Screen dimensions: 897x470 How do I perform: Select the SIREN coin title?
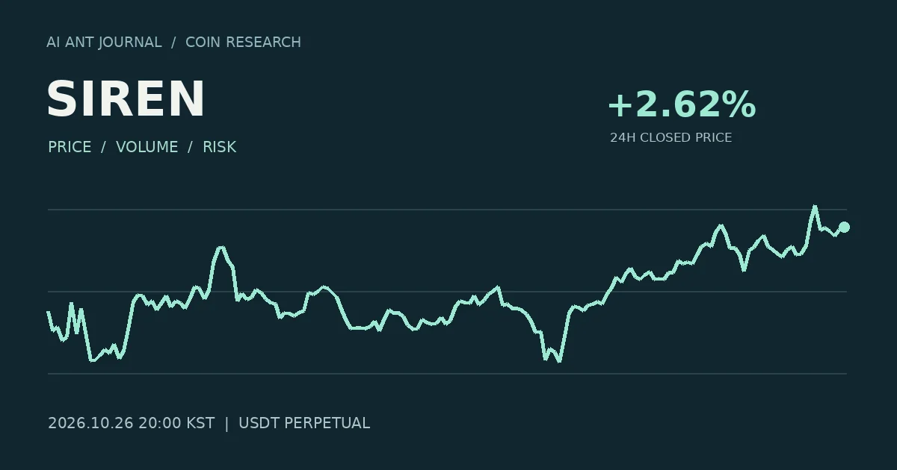pos(126,99)
